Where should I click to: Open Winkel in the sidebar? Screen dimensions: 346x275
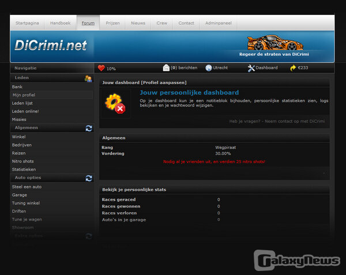[19, 137]
